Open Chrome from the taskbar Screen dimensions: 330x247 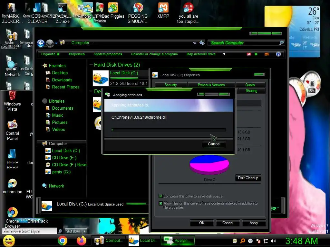[63, 241]
